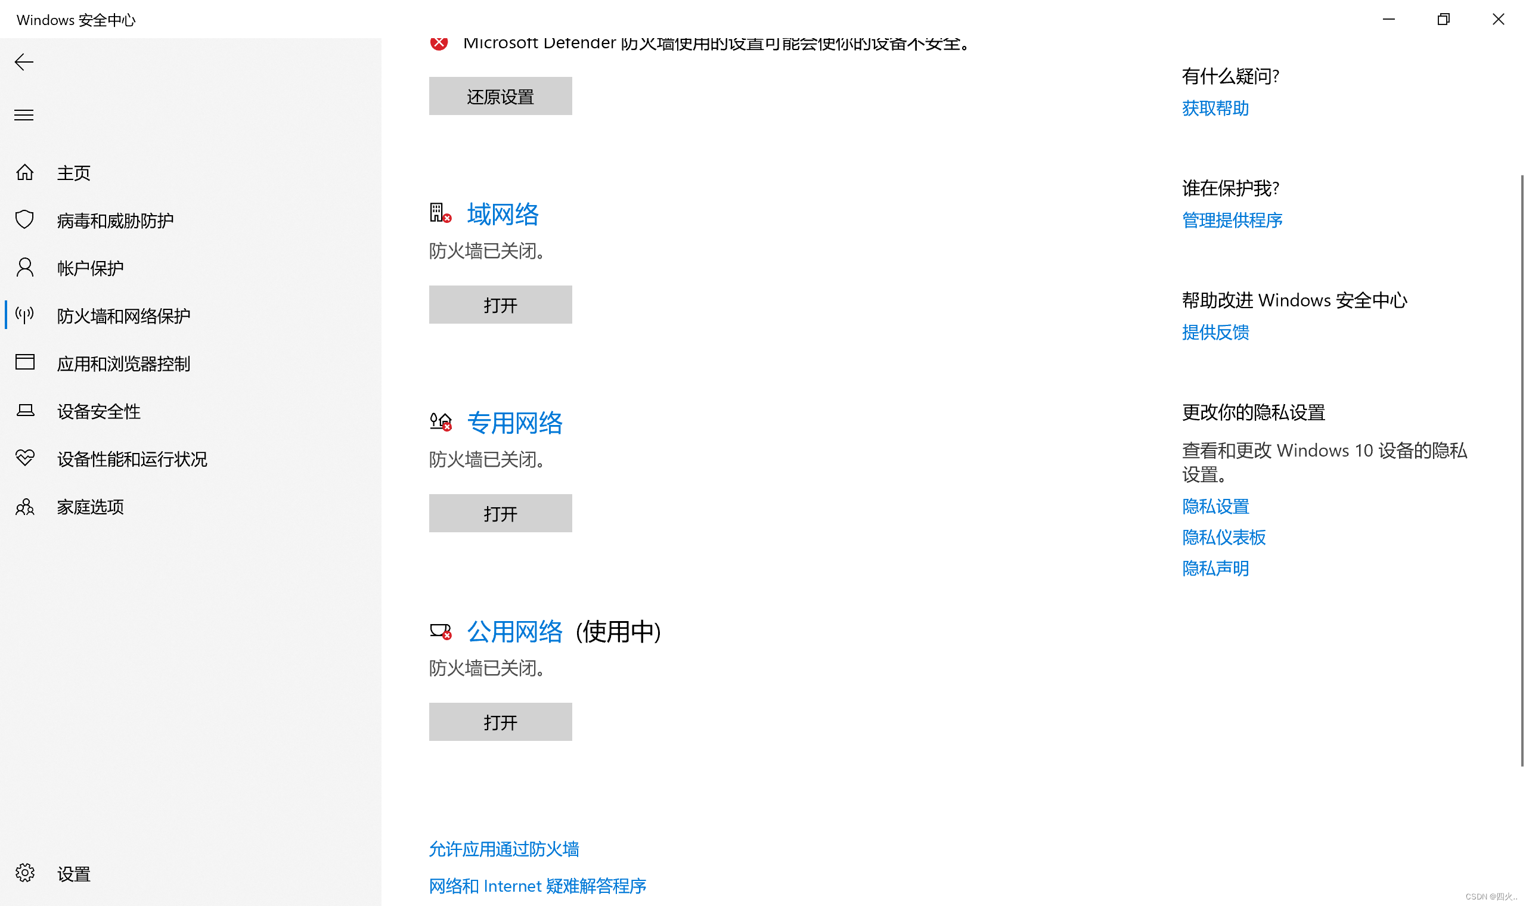Screen dimensions: 1526x906
Task: Click the heart icon for 设备性能和运行状况
Action: click(25, 458)
